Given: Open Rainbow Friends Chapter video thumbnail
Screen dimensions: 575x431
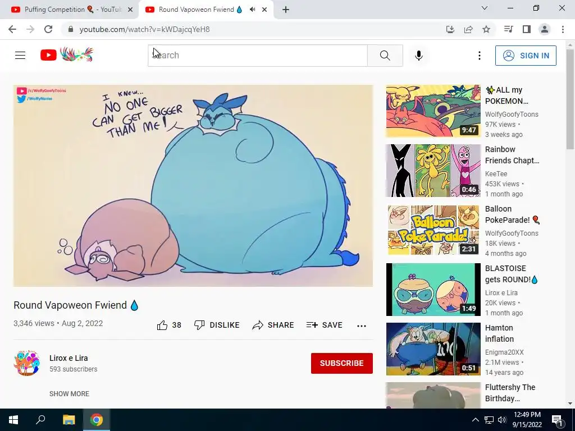Looking at the screenshot, I should point(433,171).
